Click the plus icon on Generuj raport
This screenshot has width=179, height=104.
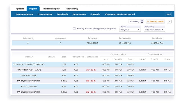148,21
